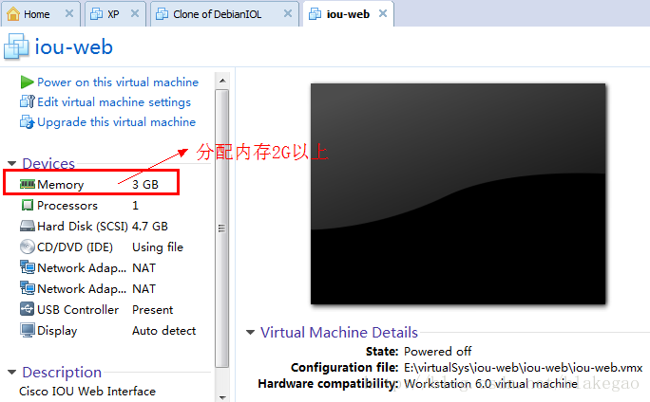This screenshot has width=650, height=402.
Task: Switch to the XP tab
Action: (x=113, y=14)
